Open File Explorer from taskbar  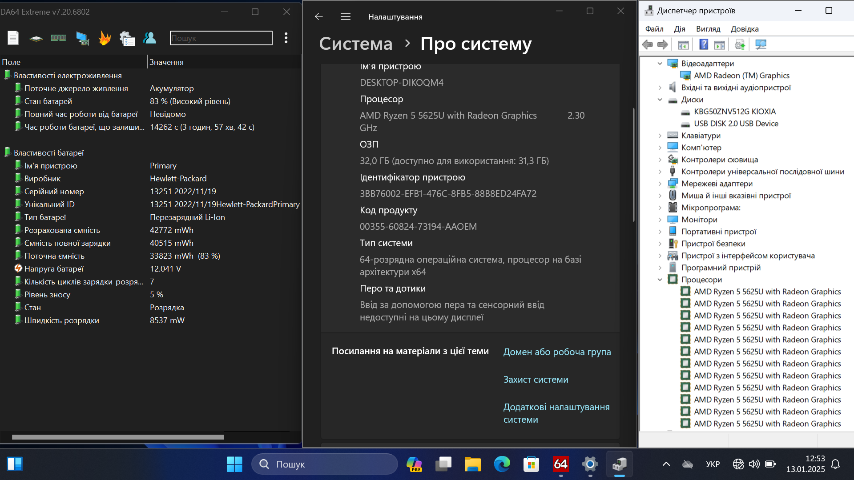(x=472, y=464)
